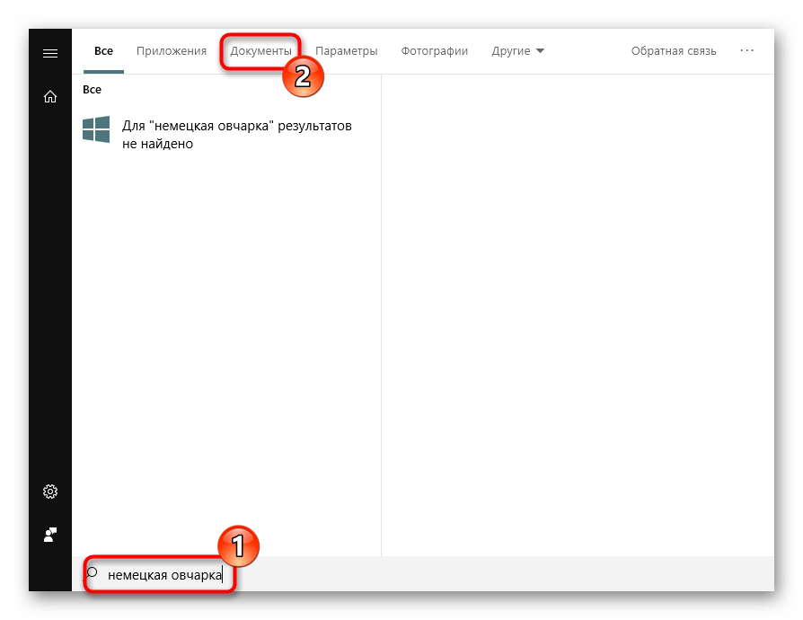Switch to the Приложения tab

[172, 50]
